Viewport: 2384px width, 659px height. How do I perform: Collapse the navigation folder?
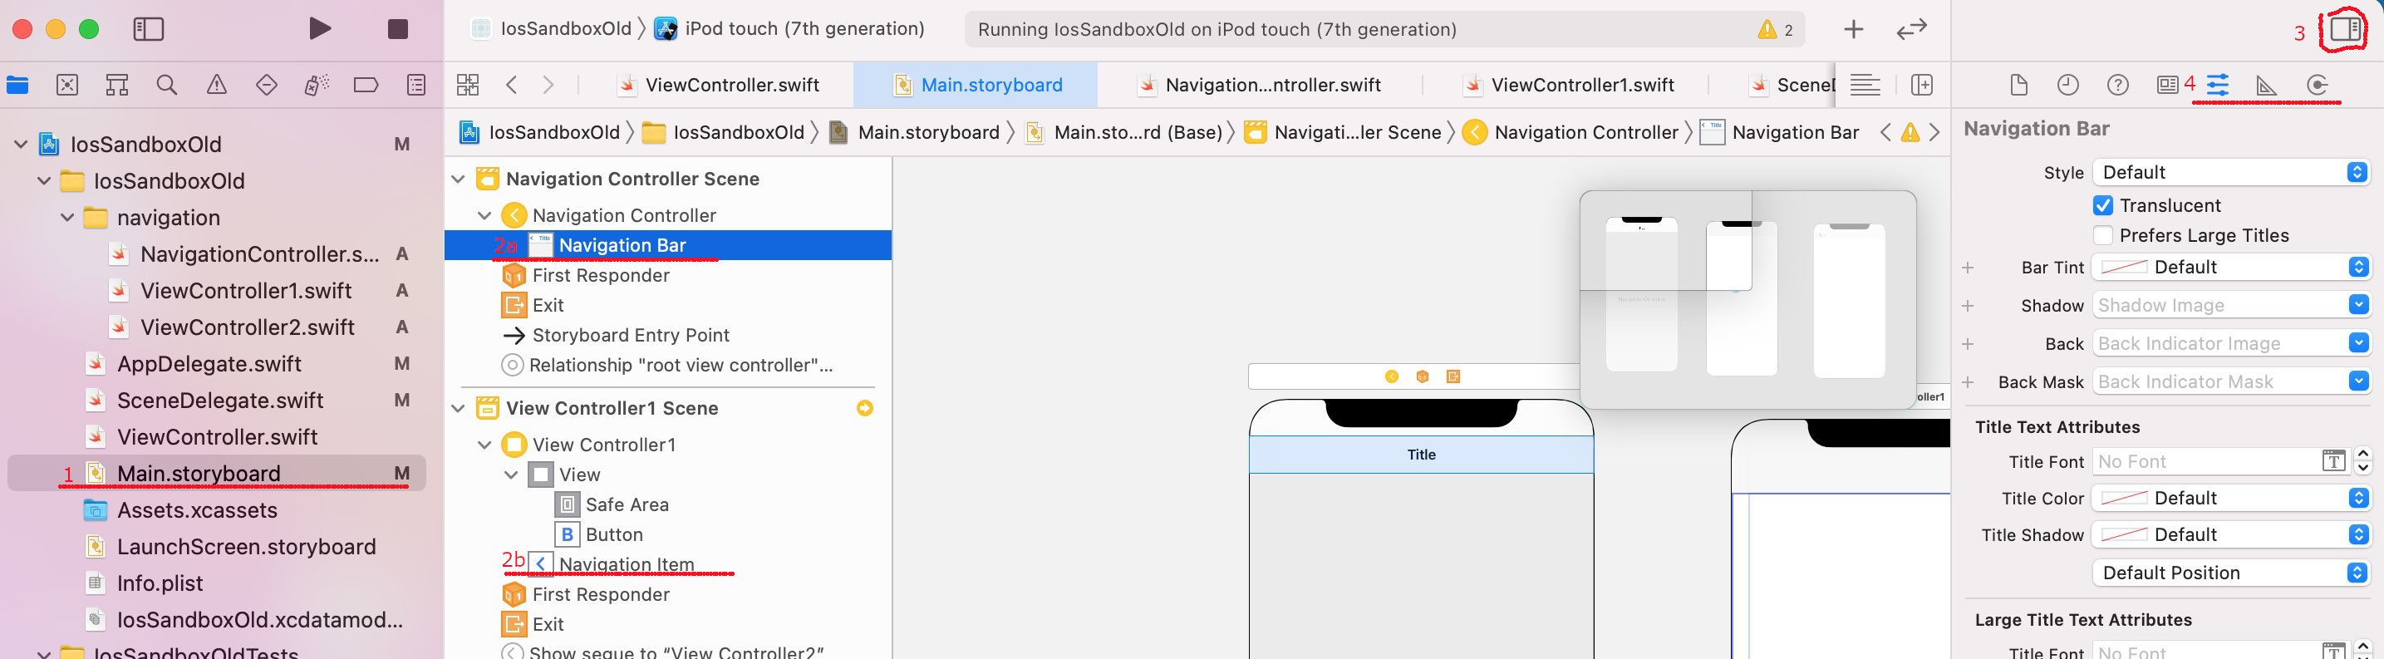coord(66,218)
